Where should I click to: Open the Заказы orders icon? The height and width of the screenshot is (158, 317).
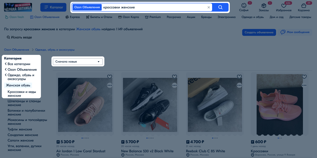point(264,7)
